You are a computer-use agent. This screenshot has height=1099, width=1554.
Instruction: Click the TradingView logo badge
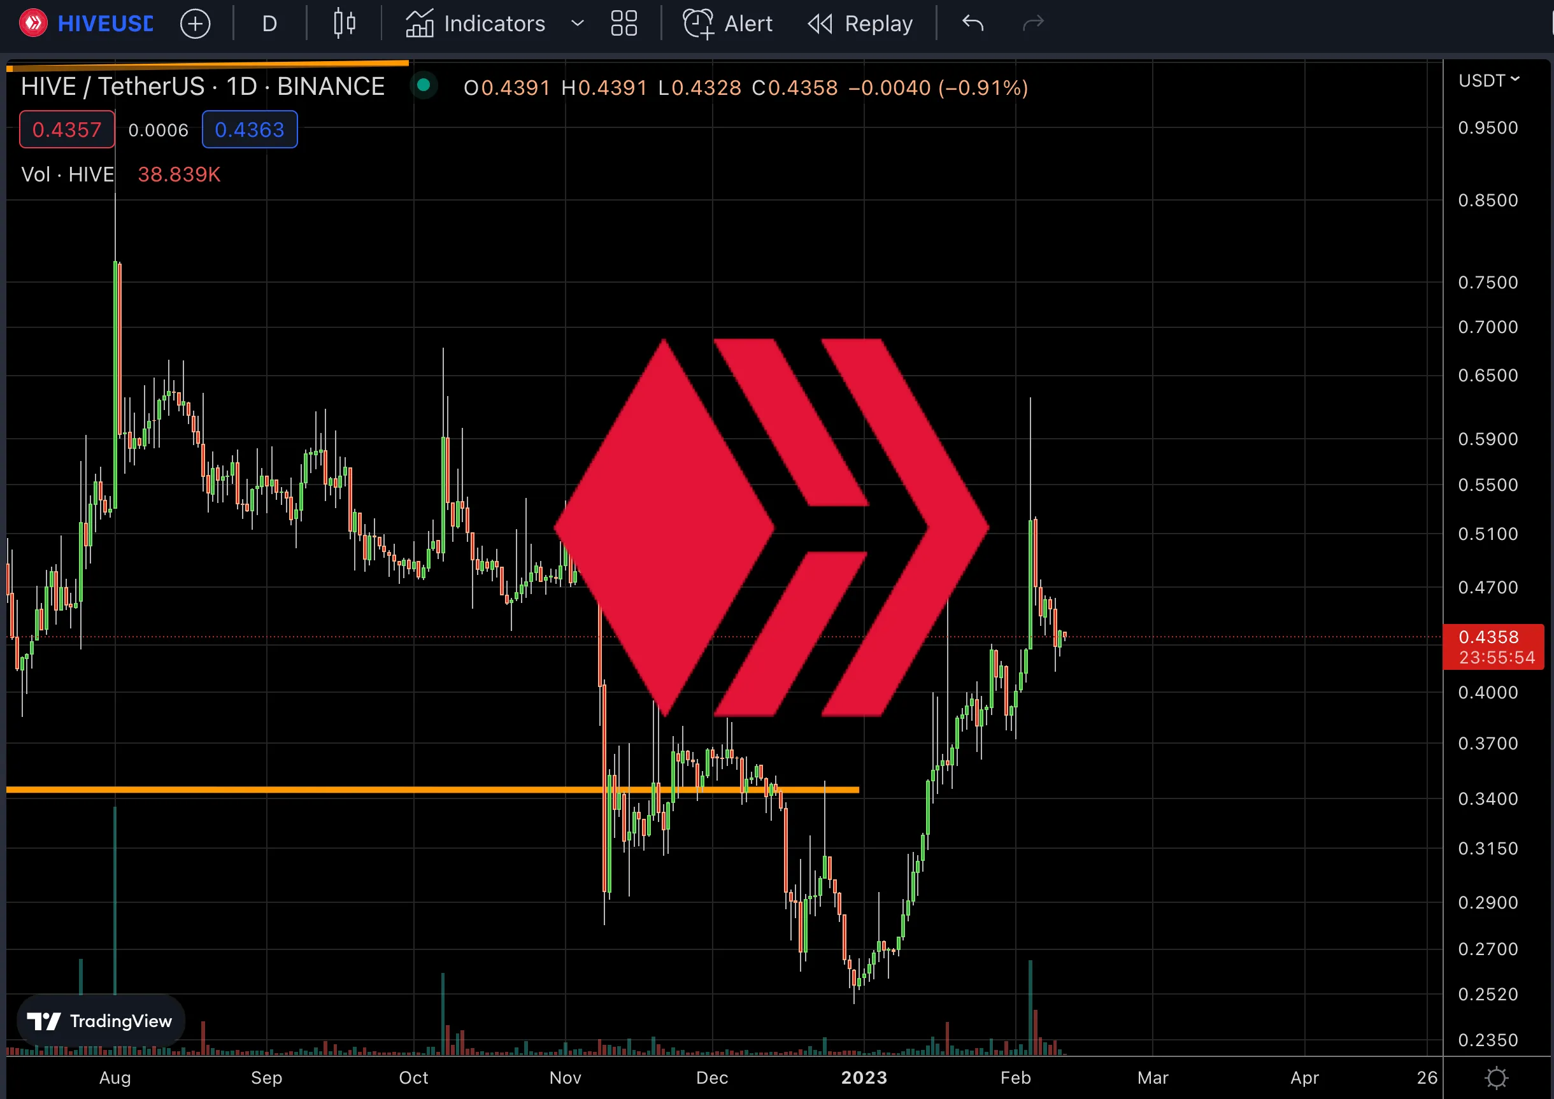pyautogui.click(x=100, y=1021)
